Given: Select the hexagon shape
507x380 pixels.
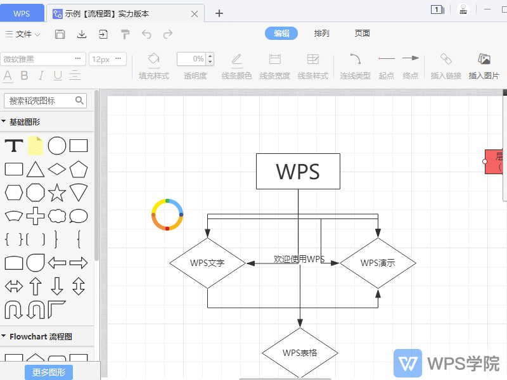Looking at the screenshot, I should tap(14, 193).
